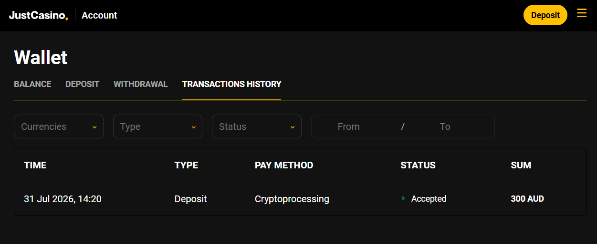Click the Accepted status text
This screenshot has height=244, width=597.
point(429,199)
